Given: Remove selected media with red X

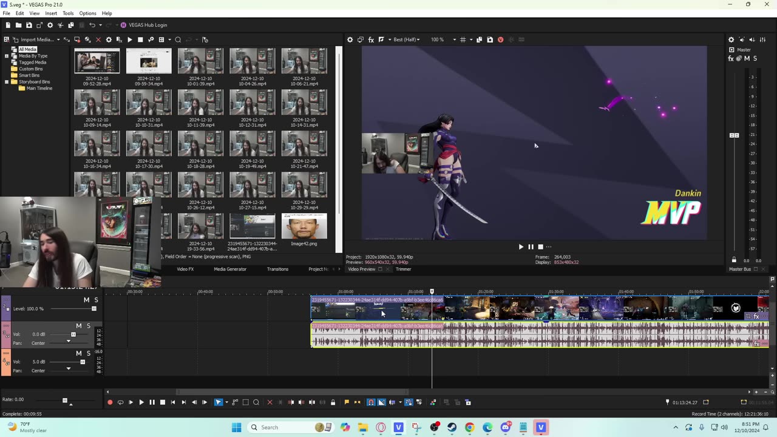Looking at the screenshot, I should (98, 39).
